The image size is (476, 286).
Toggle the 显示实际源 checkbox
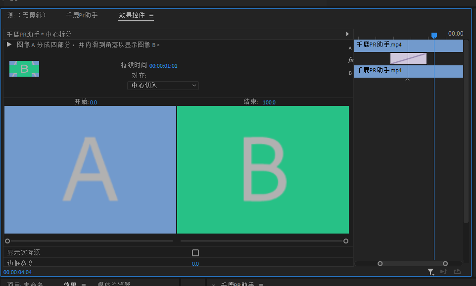[x=195, y=252]
